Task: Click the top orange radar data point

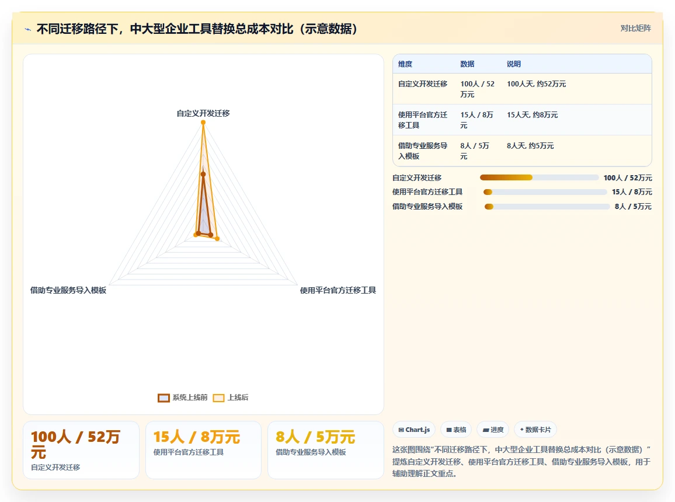Action: 203,123
